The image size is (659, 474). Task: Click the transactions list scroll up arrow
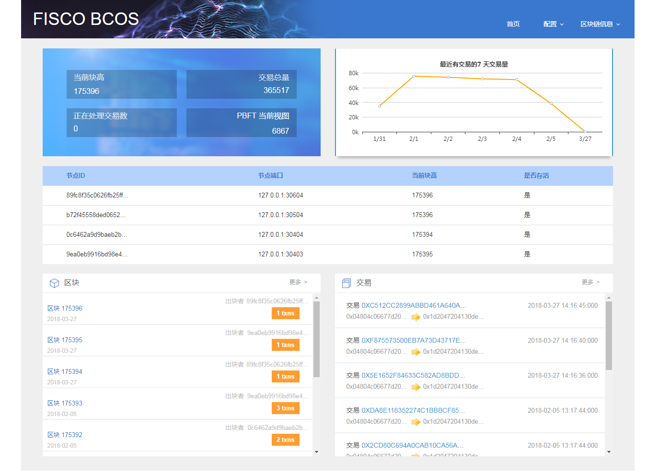click(x=609, y=298)
